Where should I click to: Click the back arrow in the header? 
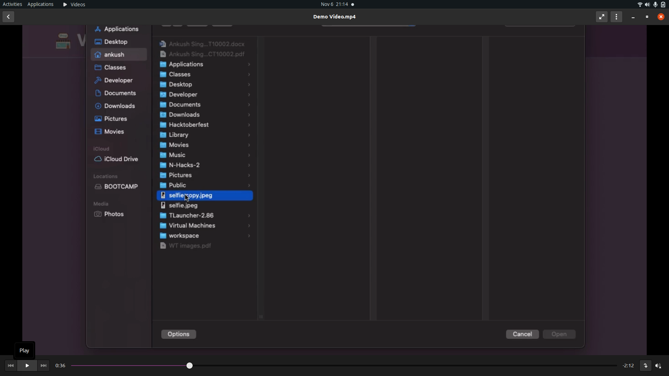click(x=8, y=17)
